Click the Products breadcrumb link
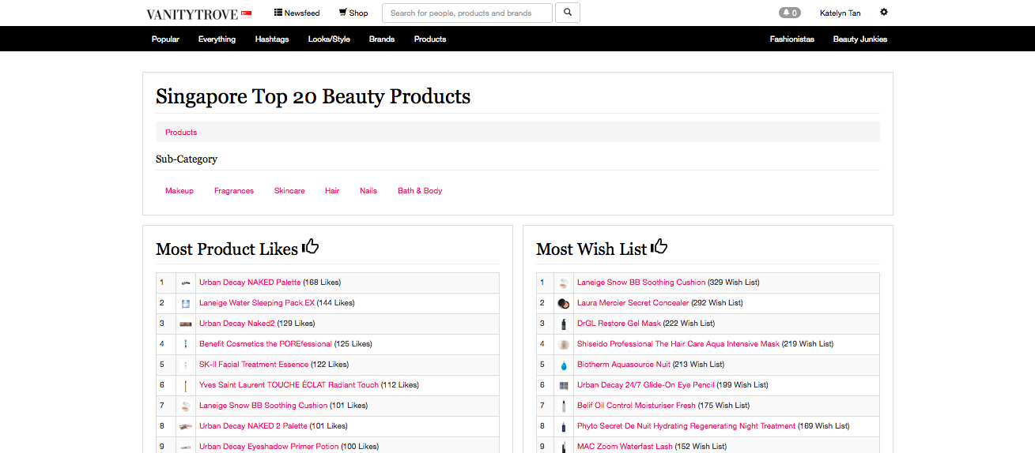1035x453 pixels. [x=181, y=132]
